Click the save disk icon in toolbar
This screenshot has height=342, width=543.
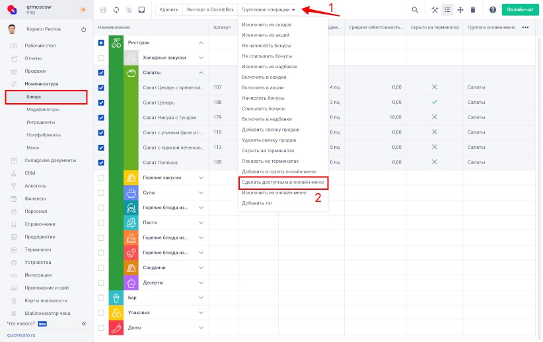103,10
